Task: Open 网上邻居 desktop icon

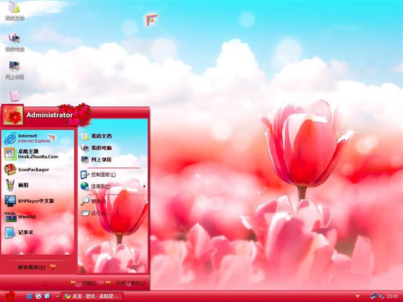Action: pos(14,70)
